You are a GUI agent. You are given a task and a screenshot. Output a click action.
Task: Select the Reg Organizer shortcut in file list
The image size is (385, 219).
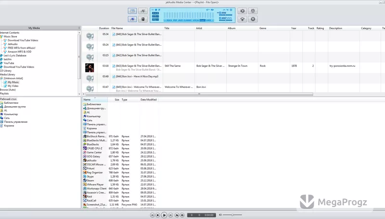pyautogui.click(x=95, y=173)
